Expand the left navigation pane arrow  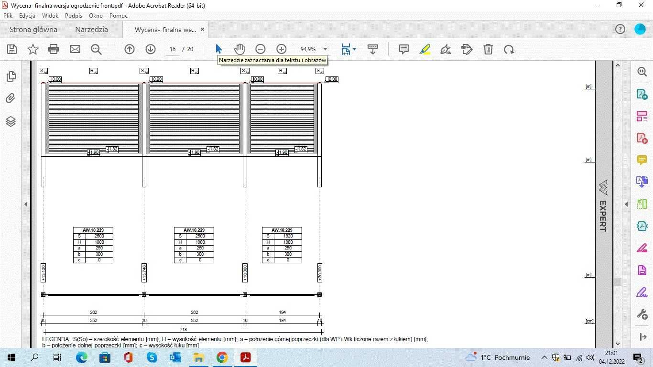[x=26, y=205]
